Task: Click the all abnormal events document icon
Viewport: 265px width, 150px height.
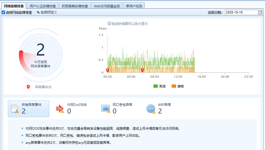Action: [15, 109]
